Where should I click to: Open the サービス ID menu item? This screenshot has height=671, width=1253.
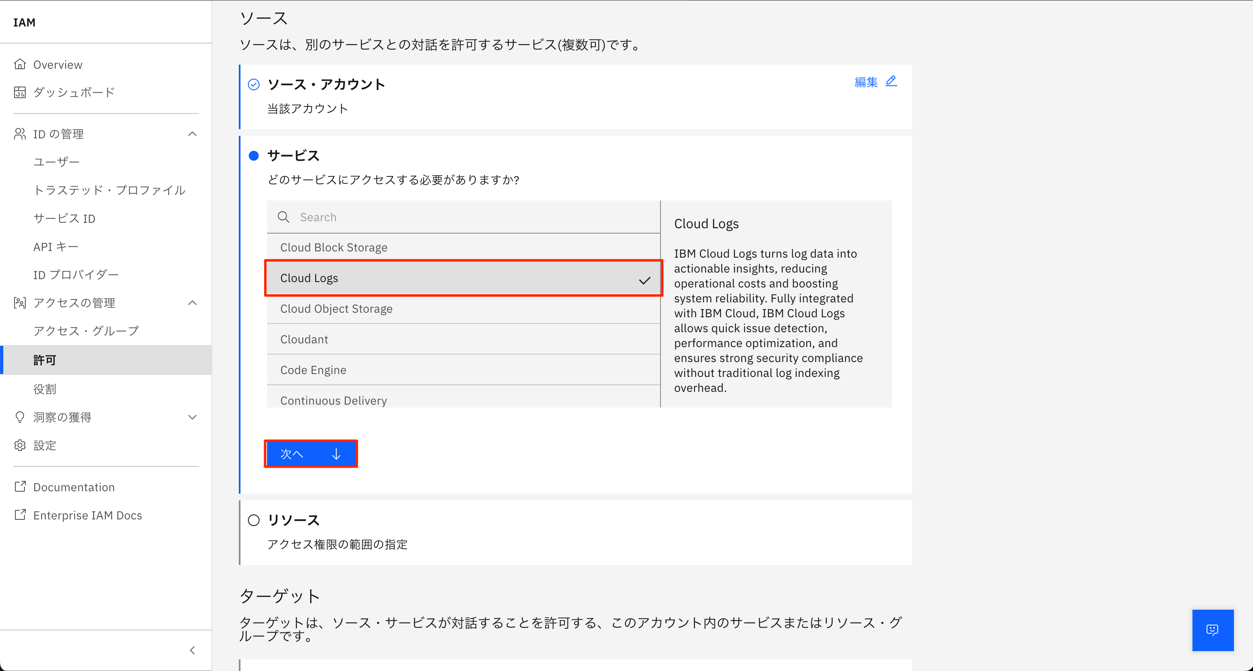coord(64,219)
